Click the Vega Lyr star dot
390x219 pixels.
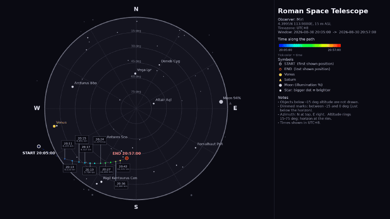(136, 73)
